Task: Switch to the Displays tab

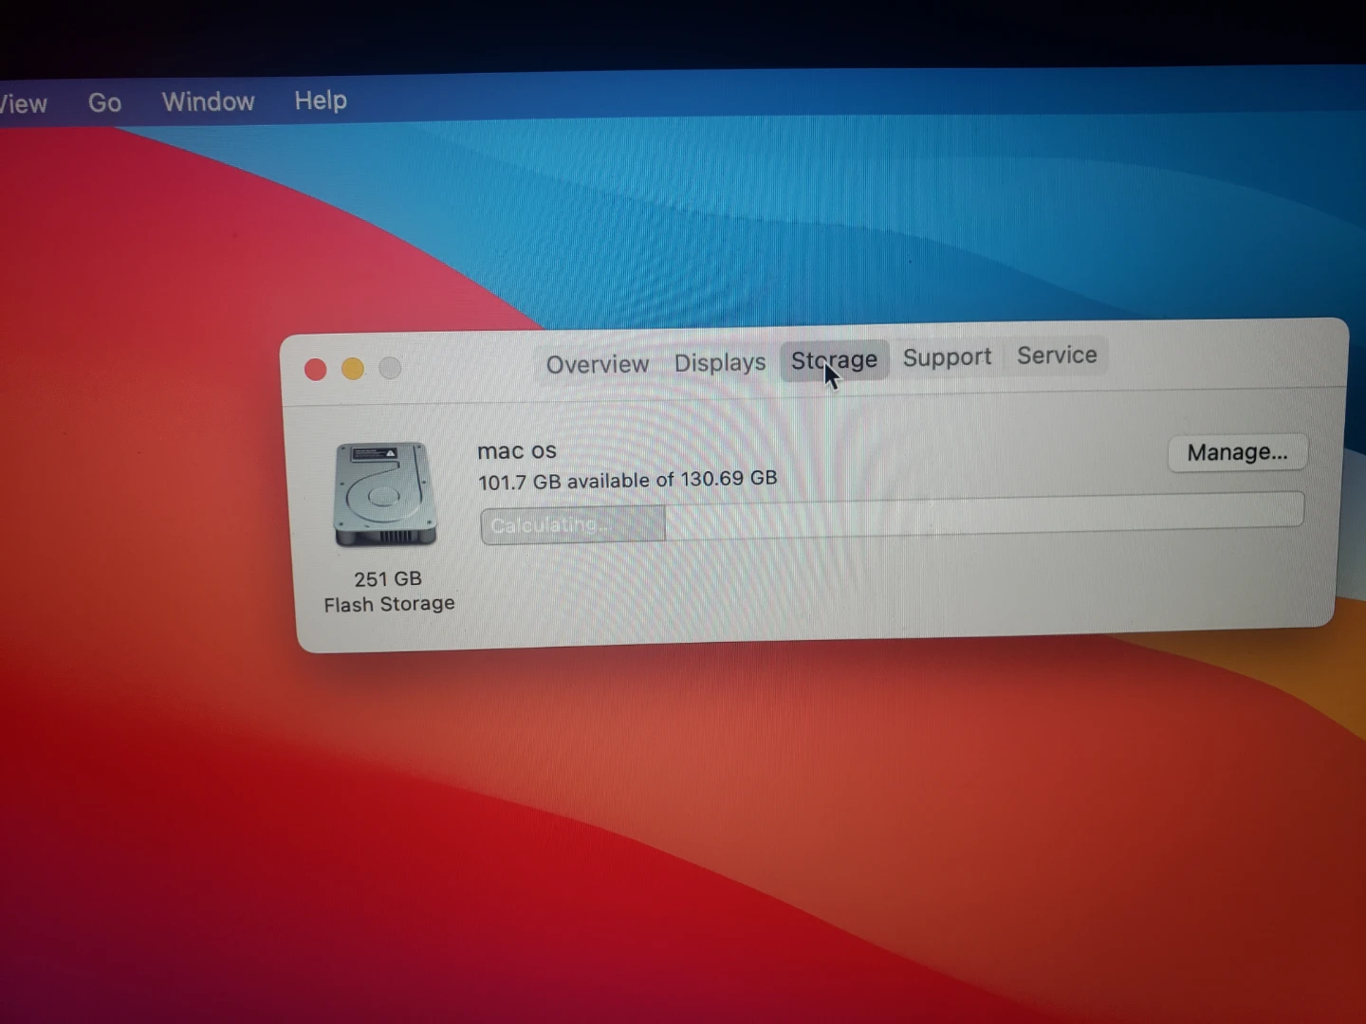Action: [720, 362]
